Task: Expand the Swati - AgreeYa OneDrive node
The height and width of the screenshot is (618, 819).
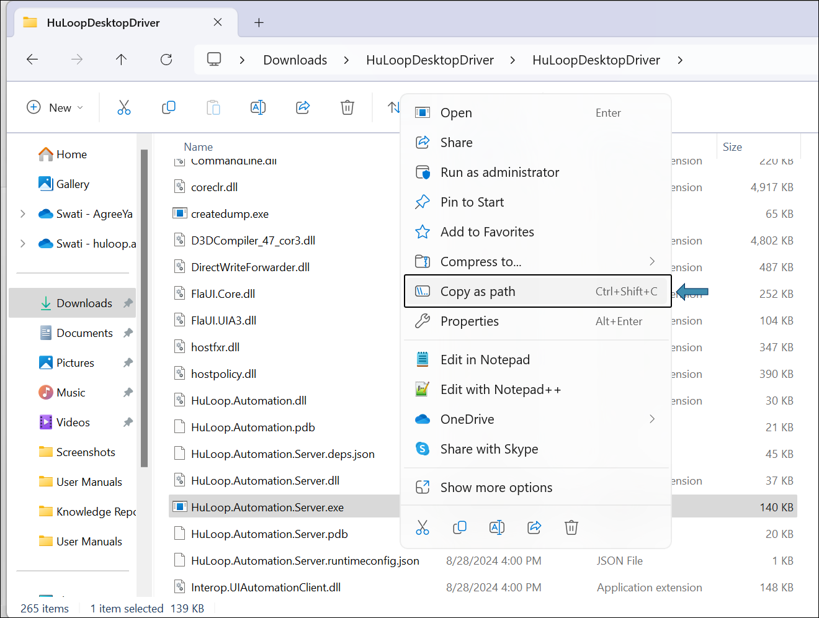Action: (x=23, y=214)
